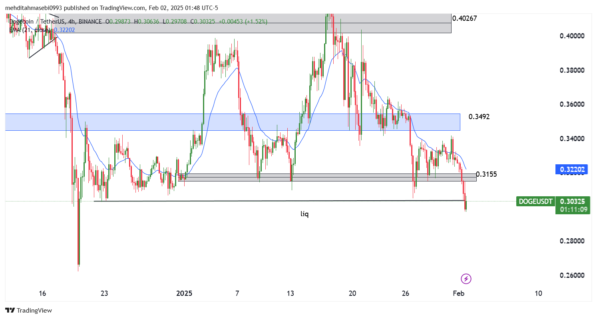Viewport: 597px width, 319px height.
Task: Select the black horizontal liq line
Action: coord(280,201)
